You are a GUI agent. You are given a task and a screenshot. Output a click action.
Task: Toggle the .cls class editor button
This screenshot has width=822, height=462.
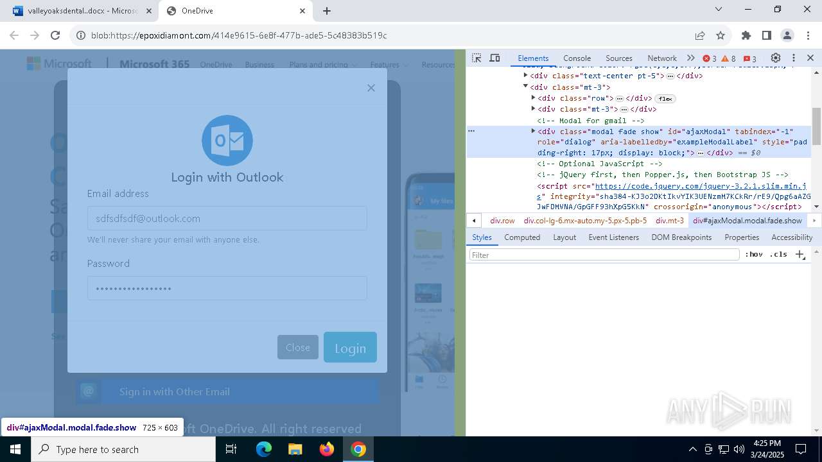[x=778, y=255]
